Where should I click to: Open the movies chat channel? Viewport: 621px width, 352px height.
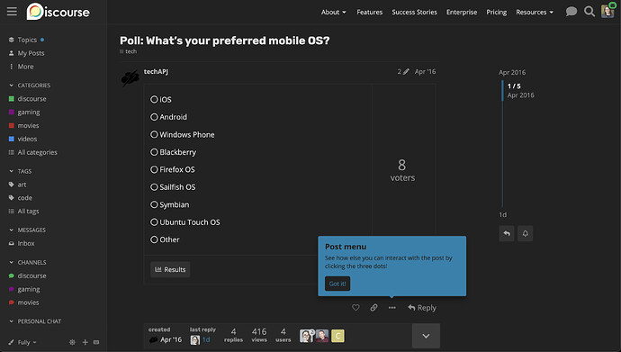(23, 302)
